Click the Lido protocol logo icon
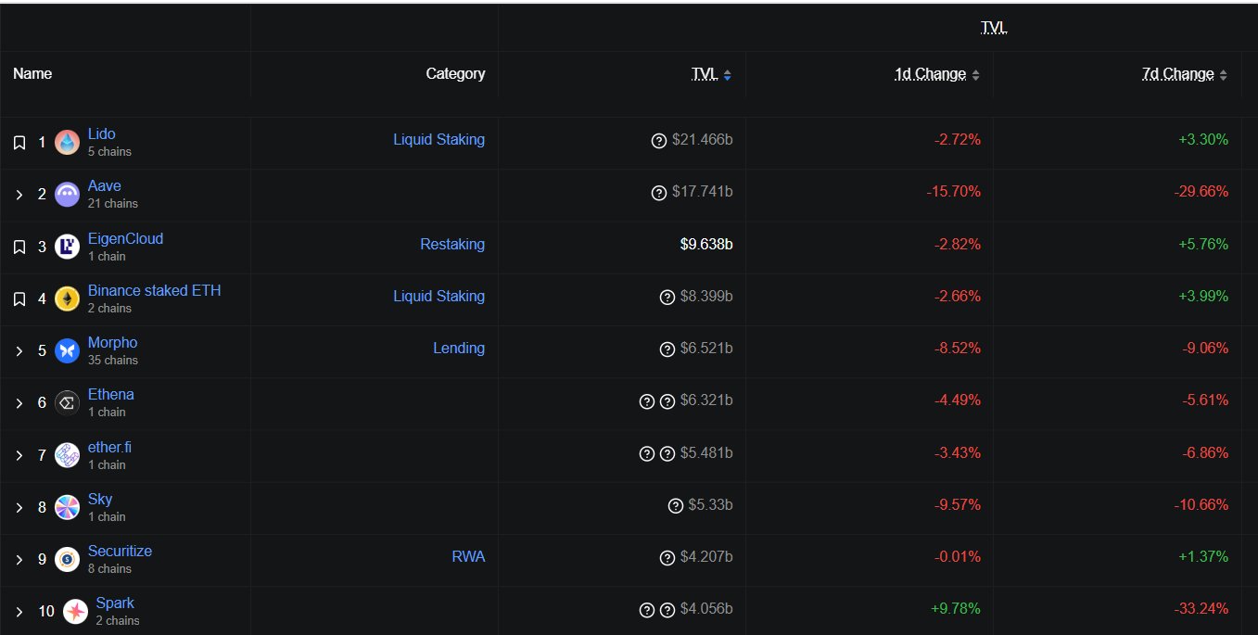 click(x=67, y=143)
